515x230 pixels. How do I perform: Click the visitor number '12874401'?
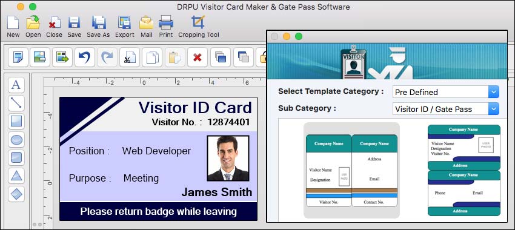(x=228, y=122)
